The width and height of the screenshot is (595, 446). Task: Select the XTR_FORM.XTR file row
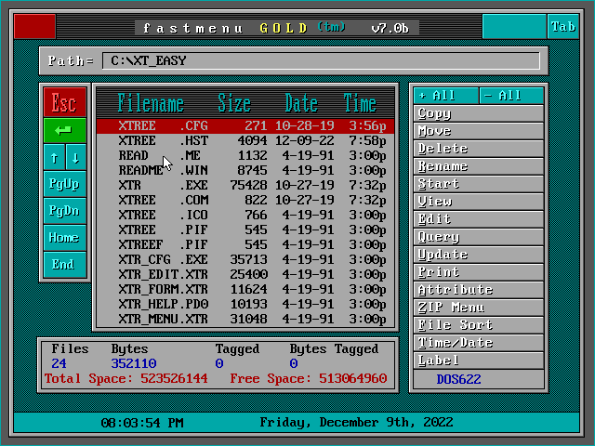245,289
